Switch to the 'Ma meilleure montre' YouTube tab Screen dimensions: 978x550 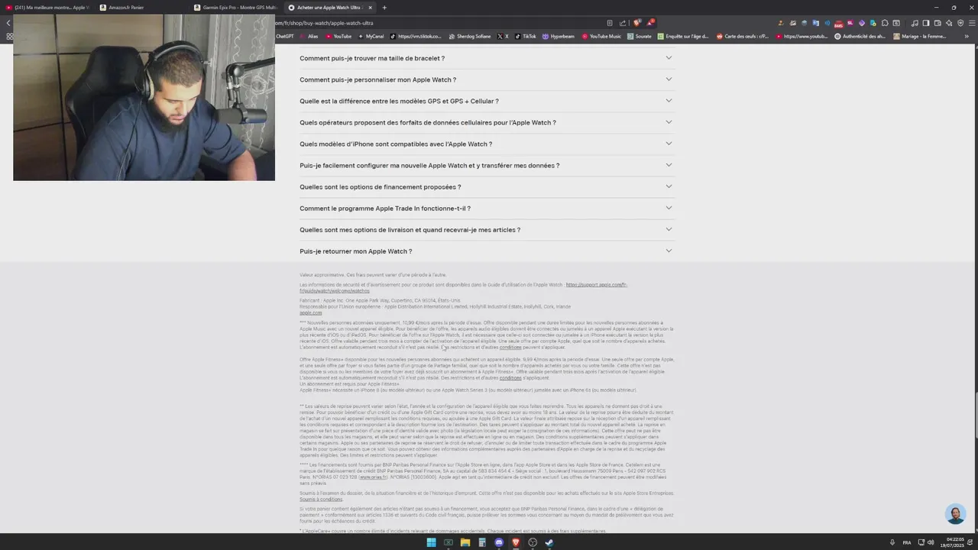coord(47,8)
